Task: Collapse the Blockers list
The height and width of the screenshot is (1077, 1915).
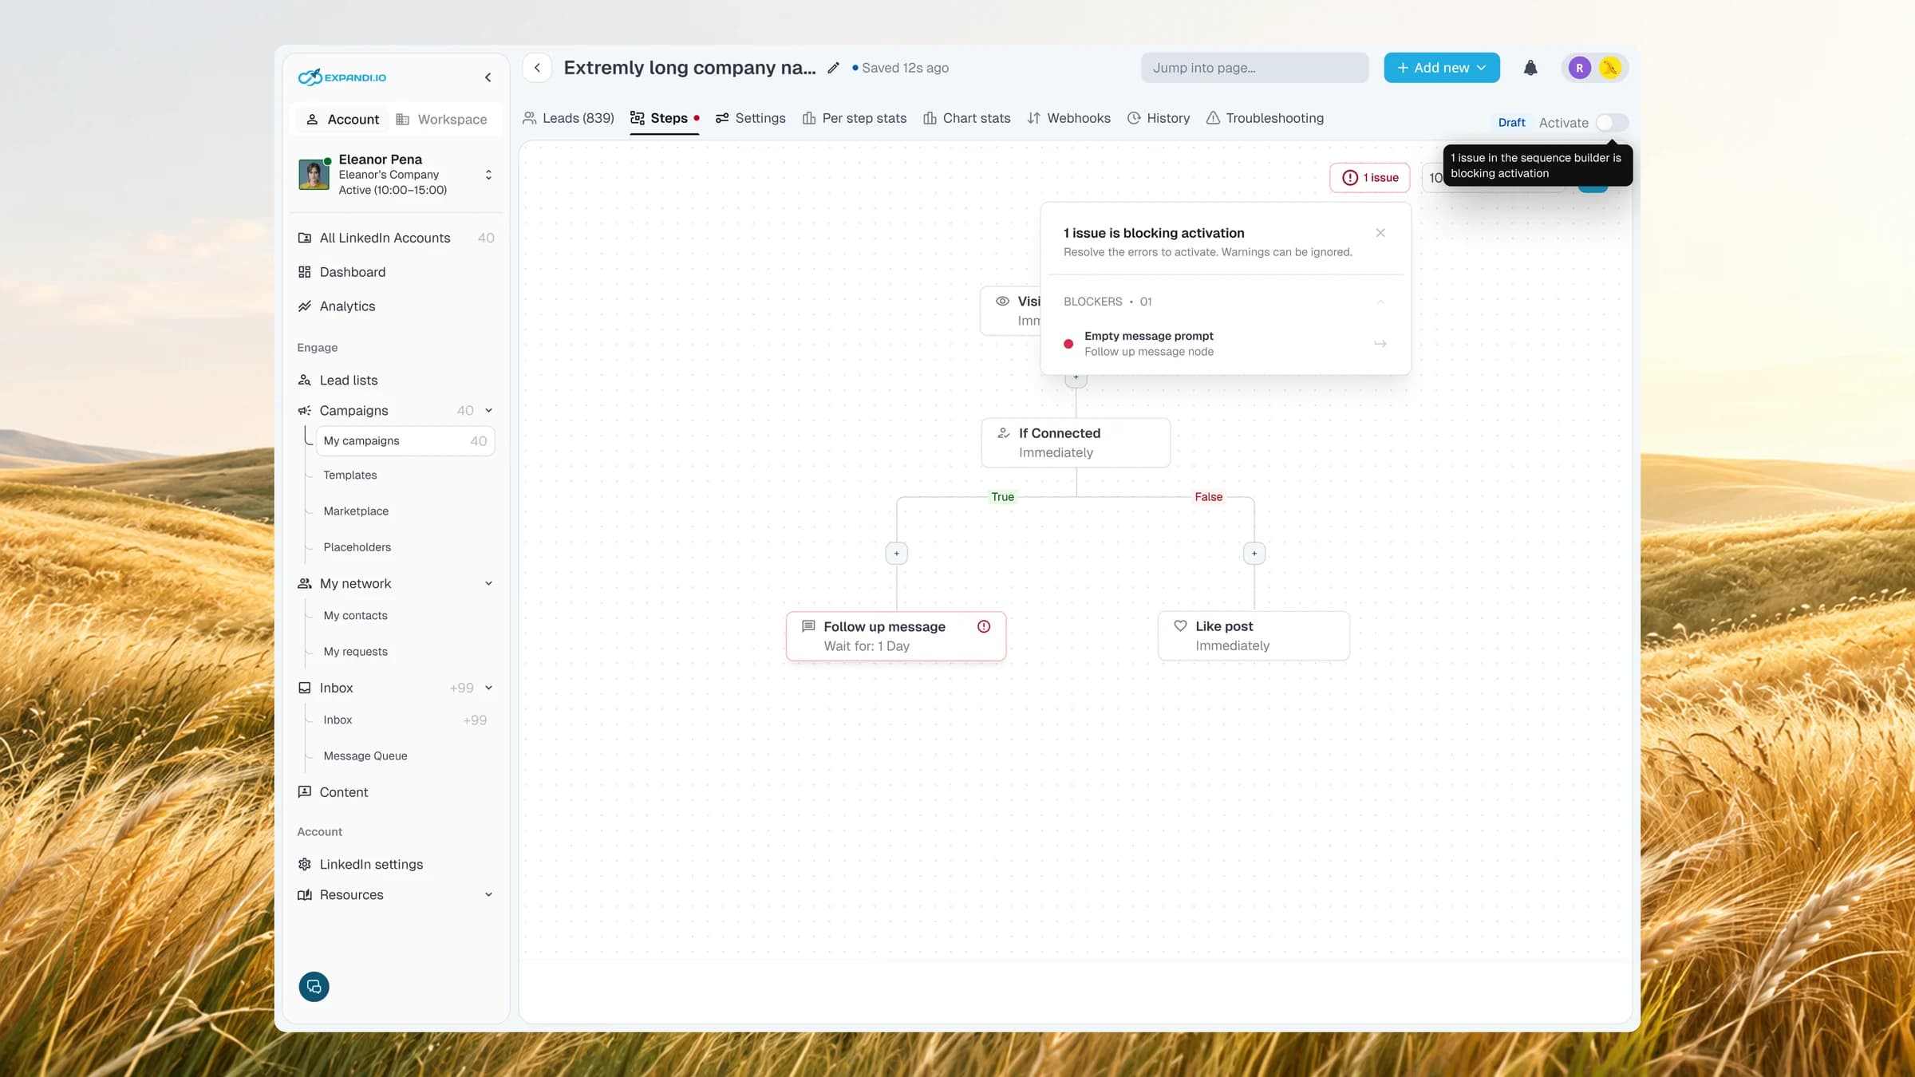Action: click(x=1380, y=302)
